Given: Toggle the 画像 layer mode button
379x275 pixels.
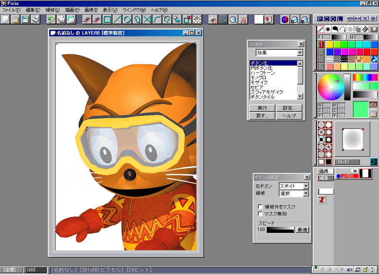Looking at the screenshot, I should point(325,171).
